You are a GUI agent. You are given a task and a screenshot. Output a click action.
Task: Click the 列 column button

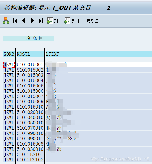tap(52, 21)
